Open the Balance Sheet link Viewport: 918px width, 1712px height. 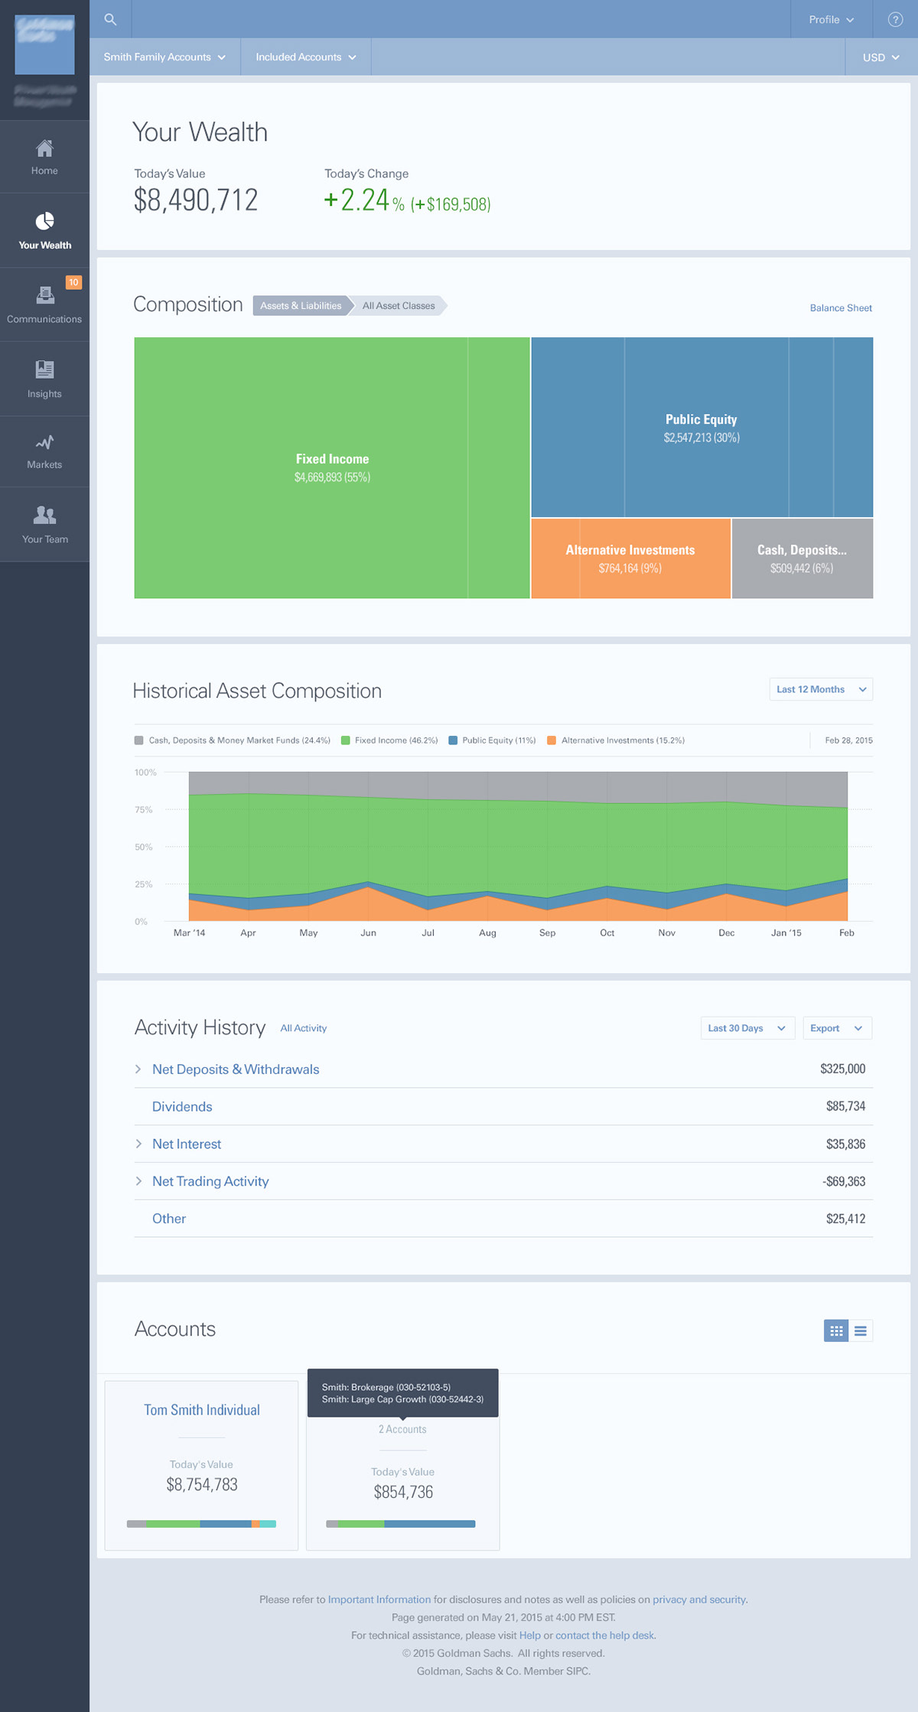pyautogui.click(x=841, y=308)
